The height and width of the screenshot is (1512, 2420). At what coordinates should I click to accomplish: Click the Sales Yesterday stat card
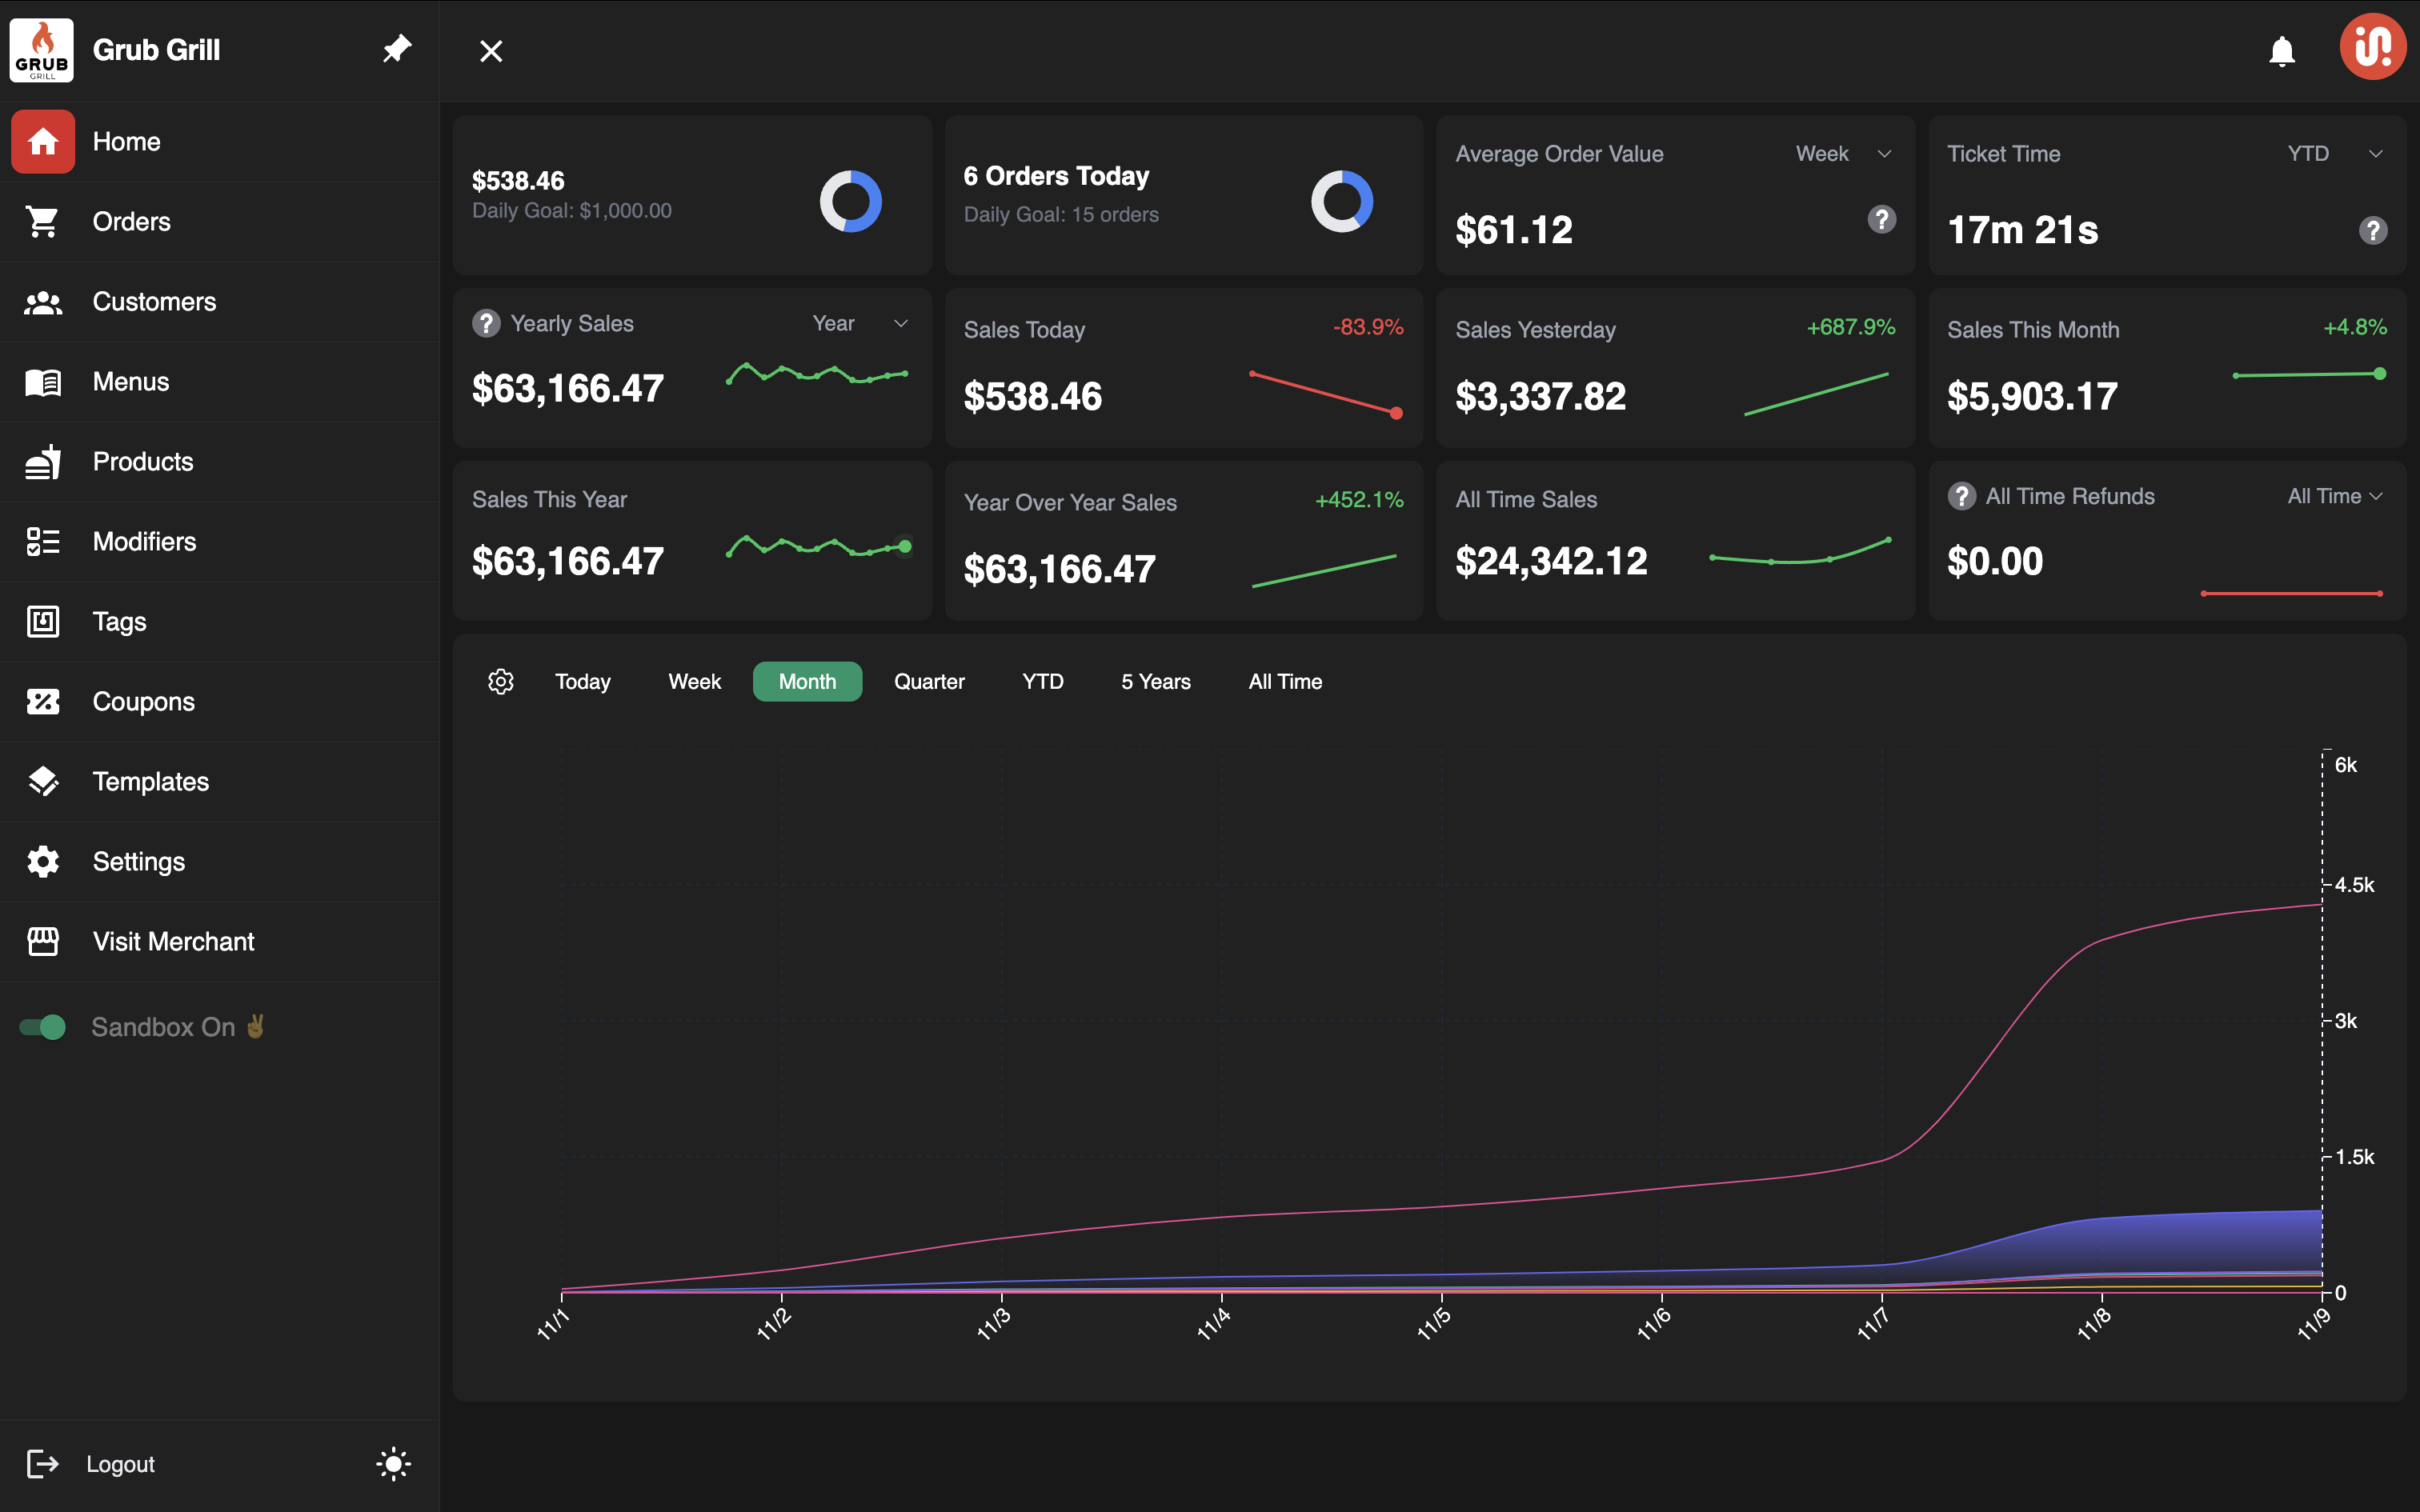1674,368
